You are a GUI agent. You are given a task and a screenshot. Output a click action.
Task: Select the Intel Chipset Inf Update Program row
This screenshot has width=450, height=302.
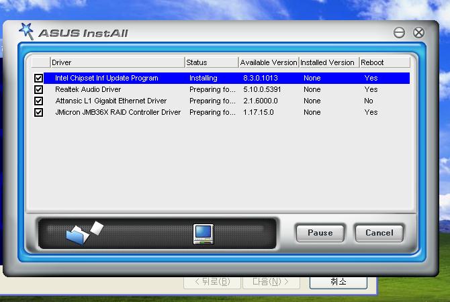point(226,78)
